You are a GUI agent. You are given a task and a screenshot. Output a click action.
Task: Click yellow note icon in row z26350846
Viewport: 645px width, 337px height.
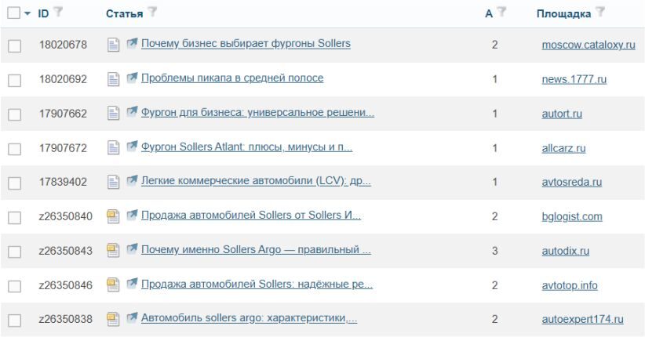coord(113,285)
